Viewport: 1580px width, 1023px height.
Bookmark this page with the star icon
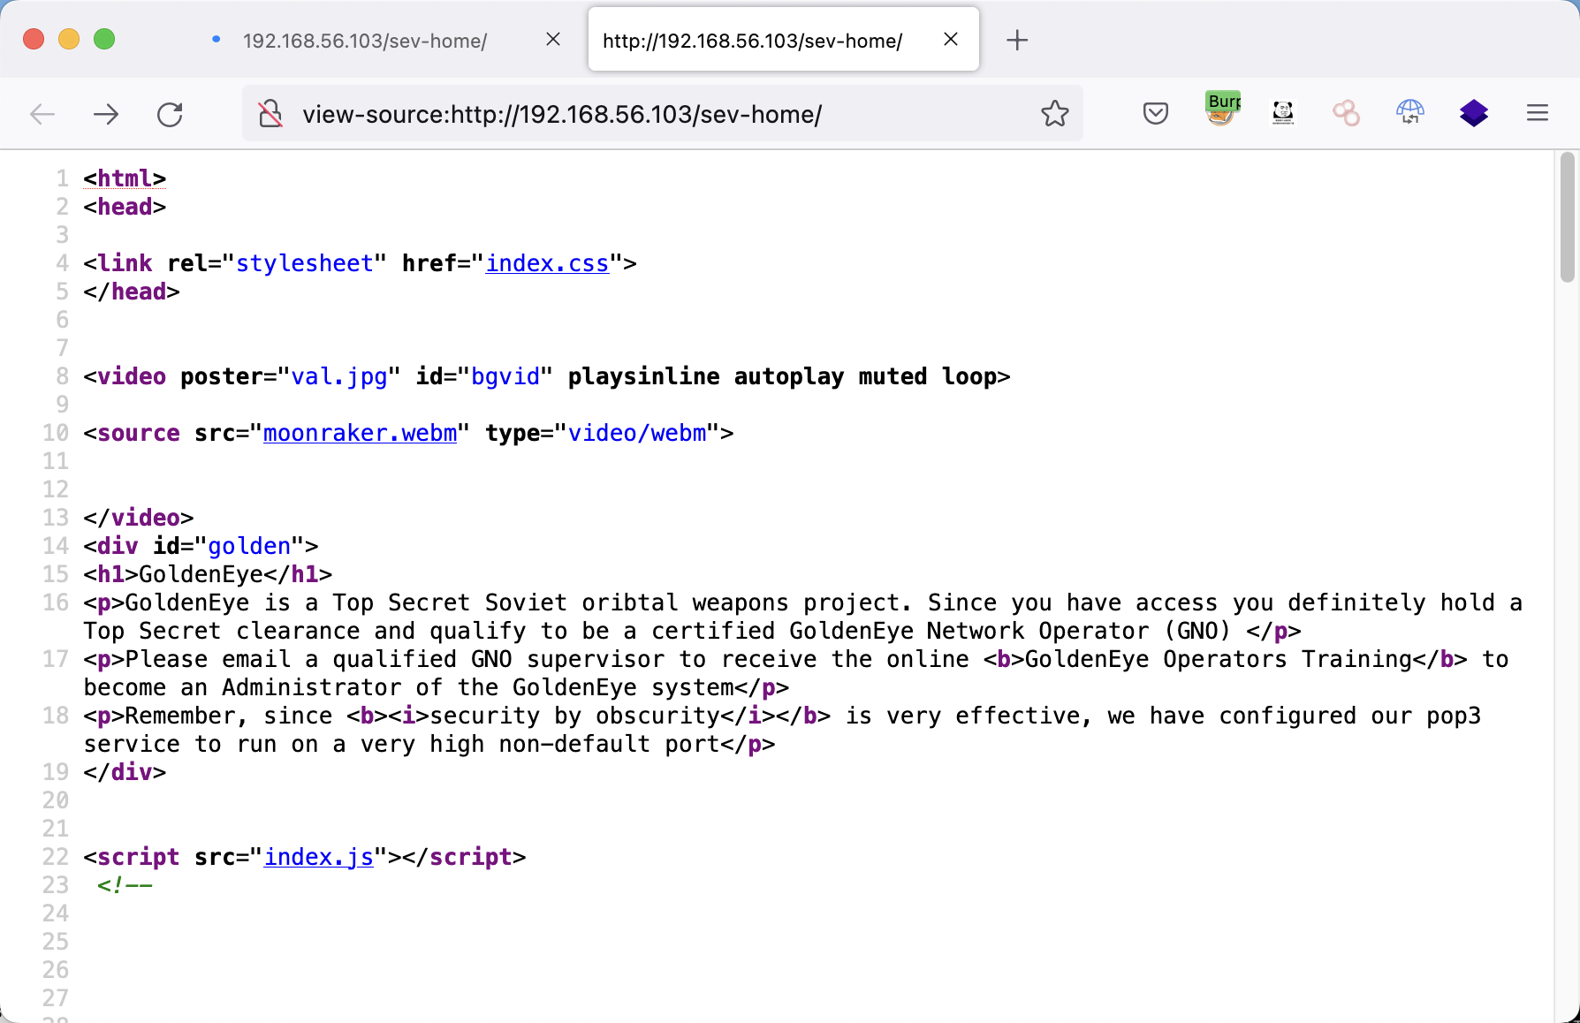1054,114
